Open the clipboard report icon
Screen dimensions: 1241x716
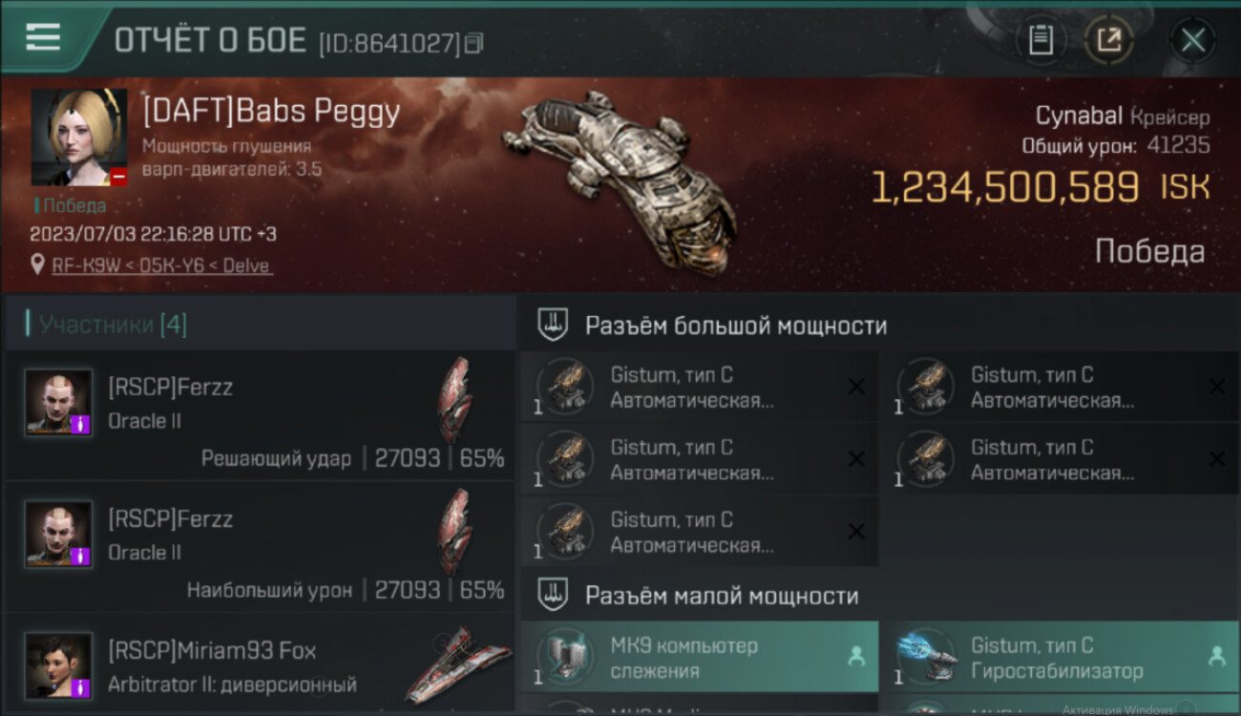(x=1041, y=41)
